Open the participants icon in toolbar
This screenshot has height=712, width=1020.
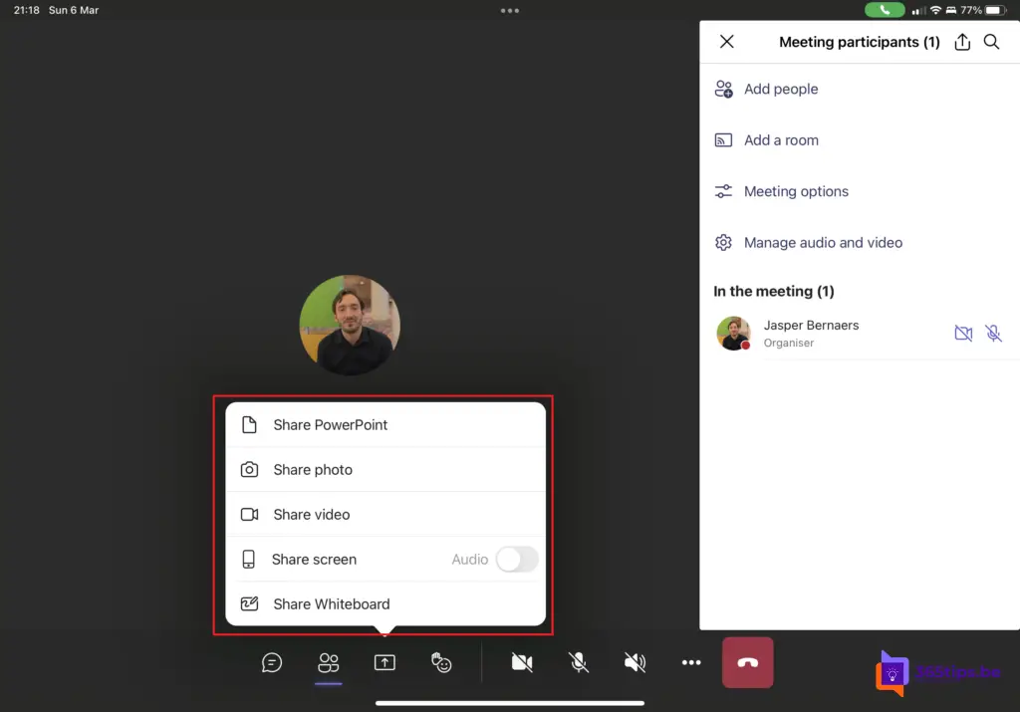(329, 662)
